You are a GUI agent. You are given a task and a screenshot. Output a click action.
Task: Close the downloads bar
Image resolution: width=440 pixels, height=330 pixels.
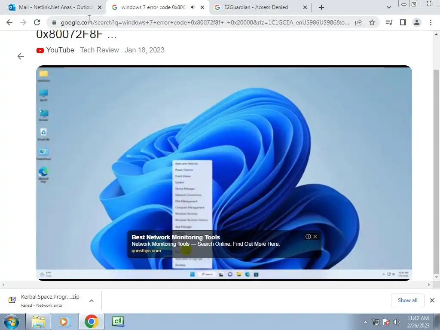pos(432,300)
